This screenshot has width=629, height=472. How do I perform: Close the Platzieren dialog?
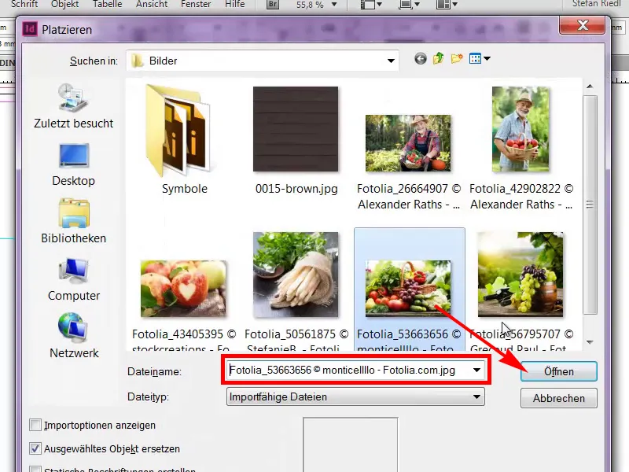(582, 26)
